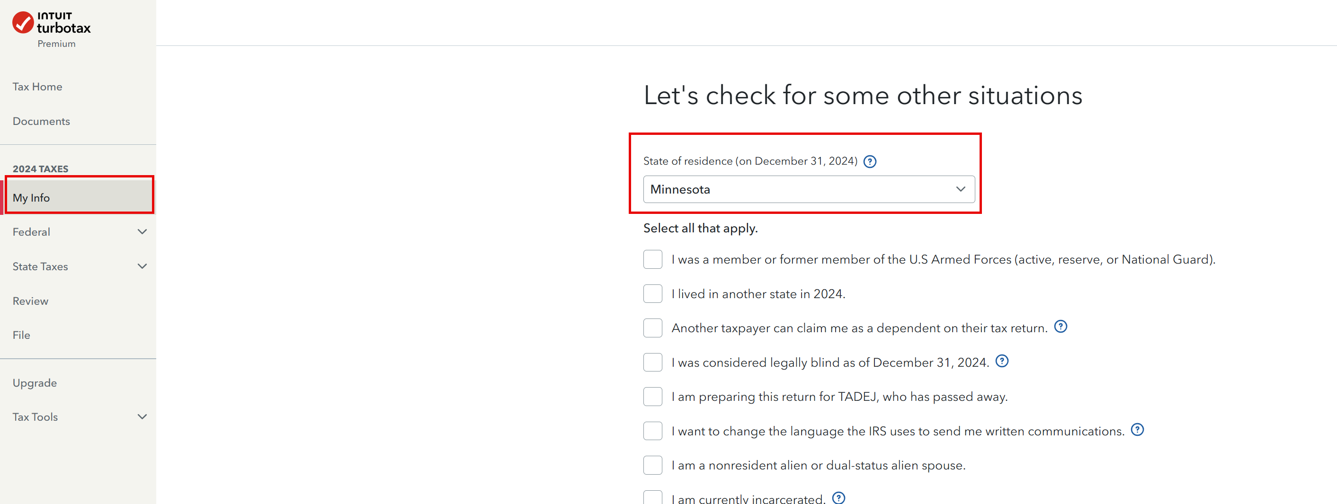The height and width of the screenshot is (504, 1337).
Task: Open the Documents sidebar item
Action: (41, 121)
